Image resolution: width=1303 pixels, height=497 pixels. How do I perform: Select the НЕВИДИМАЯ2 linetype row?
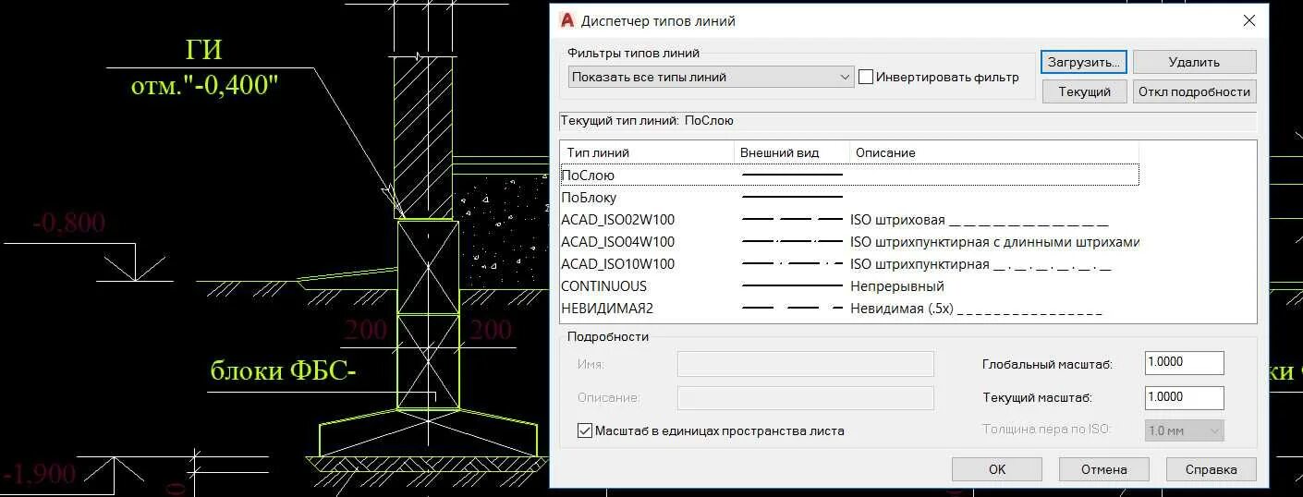(849, 309)
